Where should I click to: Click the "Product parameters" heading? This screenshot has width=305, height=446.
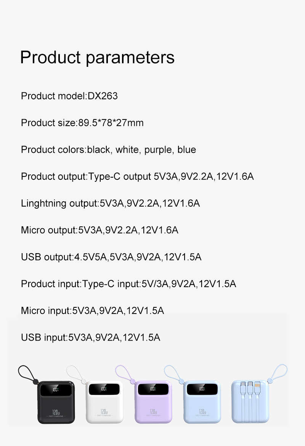[97, 57]
